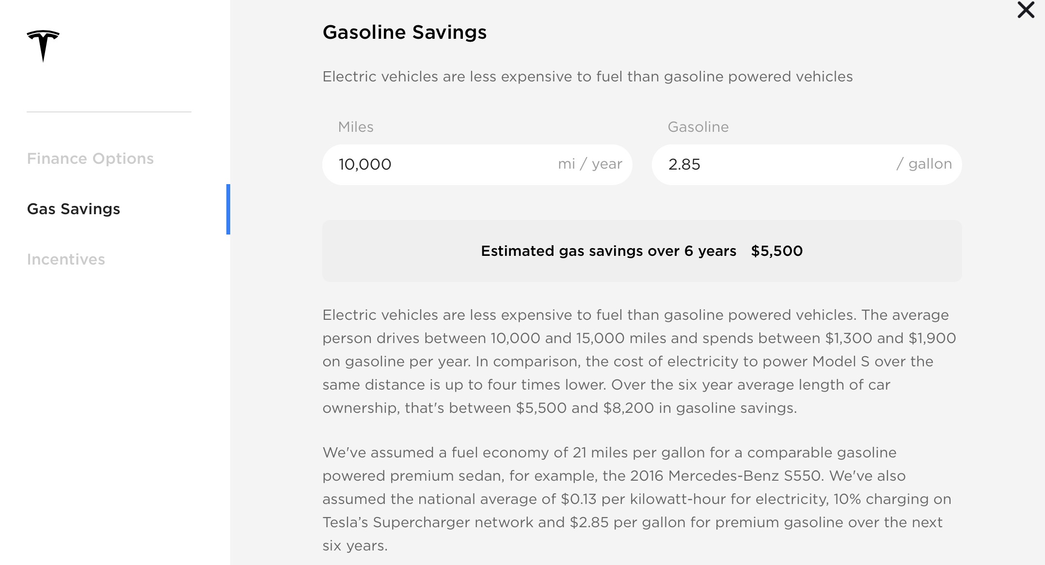Click the Gasoline Savings heading
Viewport: 1045px width, 565px height.
coord(404,32)
